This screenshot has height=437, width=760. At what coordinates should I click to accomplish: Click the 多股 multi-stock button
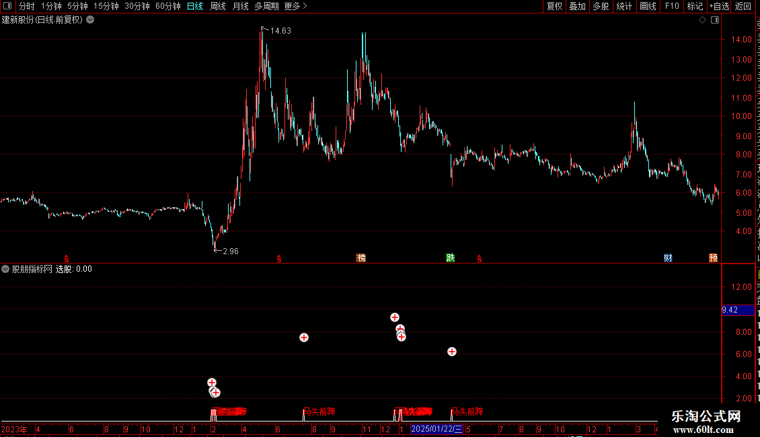coord(601,6)
